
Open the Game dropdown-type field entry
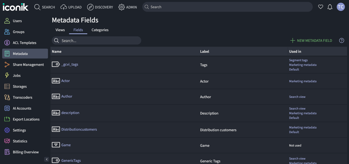tap(66, 145)
